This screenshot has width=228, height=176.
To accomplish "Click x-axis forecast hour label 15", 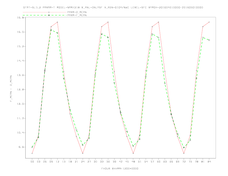I will [x=64, y=162].
